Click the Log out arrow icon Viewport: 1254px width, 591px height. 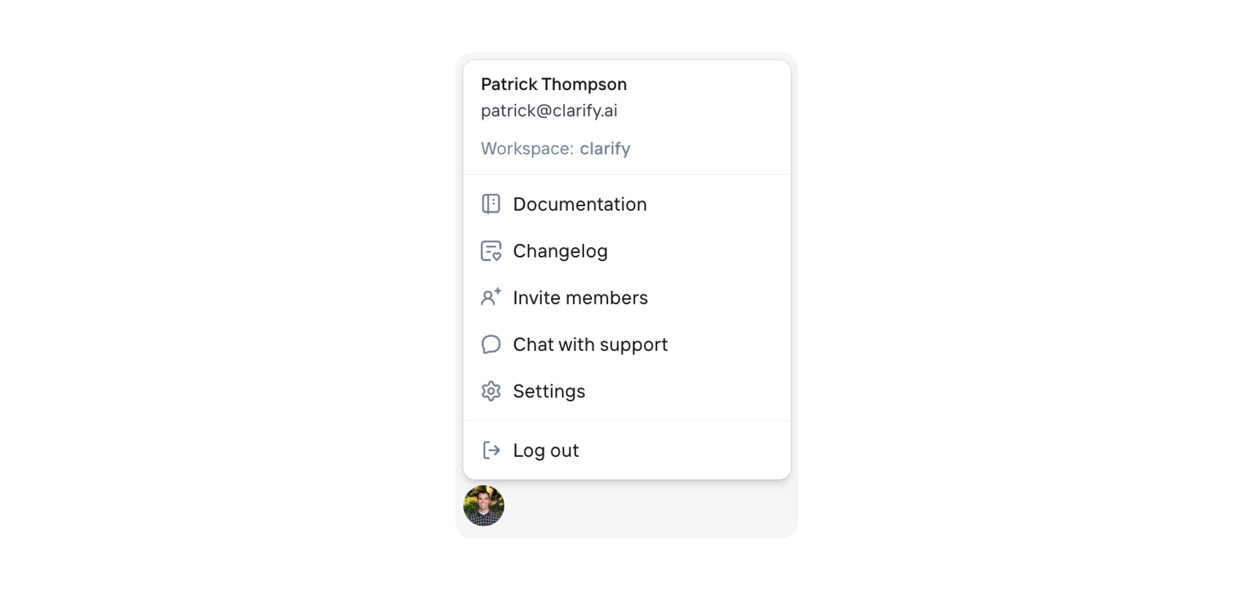pyautogui.click(x=491, y=450)
